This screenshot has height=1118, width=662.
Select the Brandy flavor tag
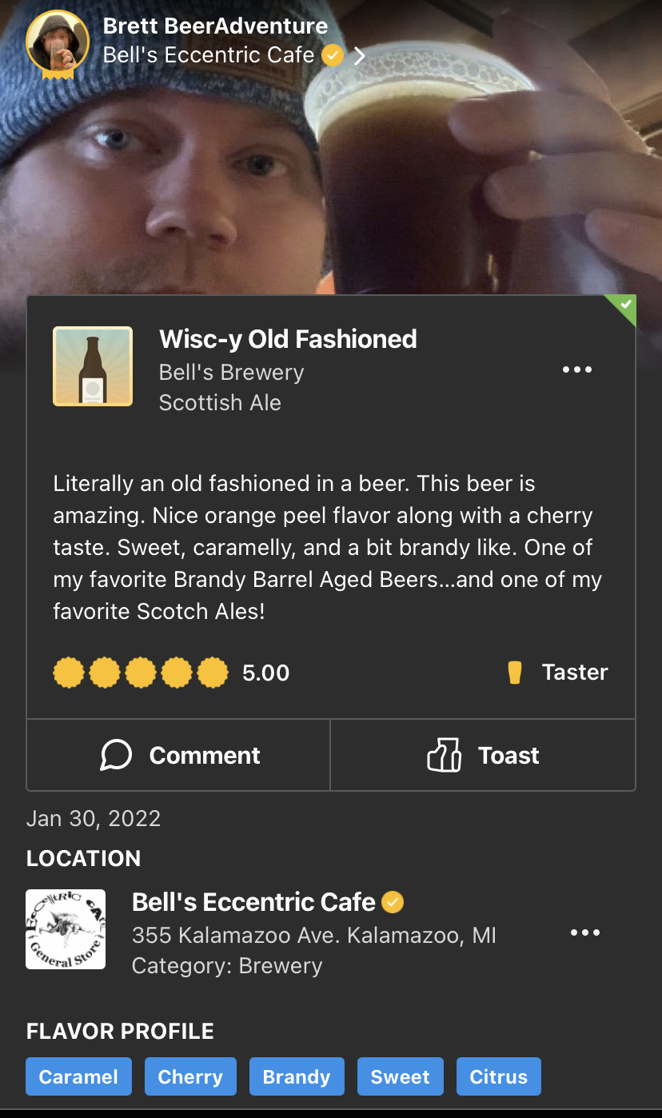coord(297,1076)
